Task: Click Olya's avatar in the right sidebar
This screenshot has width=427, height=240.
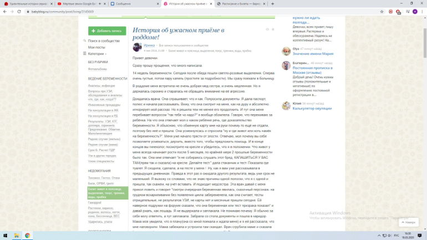Action: 286,52
